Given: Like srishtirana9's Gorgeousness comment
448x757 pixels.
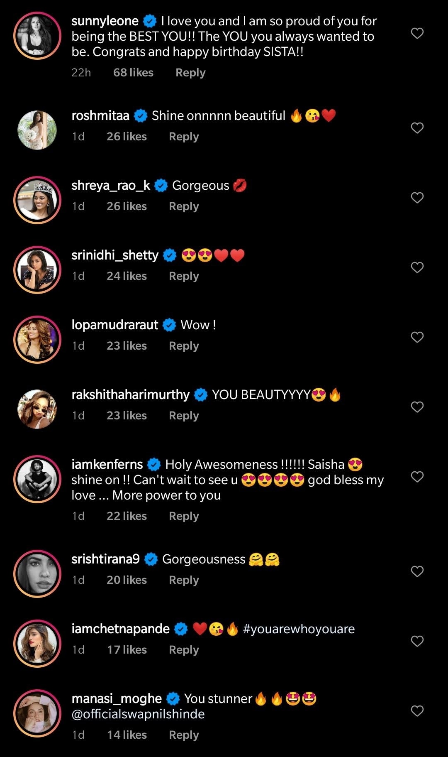Looking at the screenshot, I should [x=417, y=571].
